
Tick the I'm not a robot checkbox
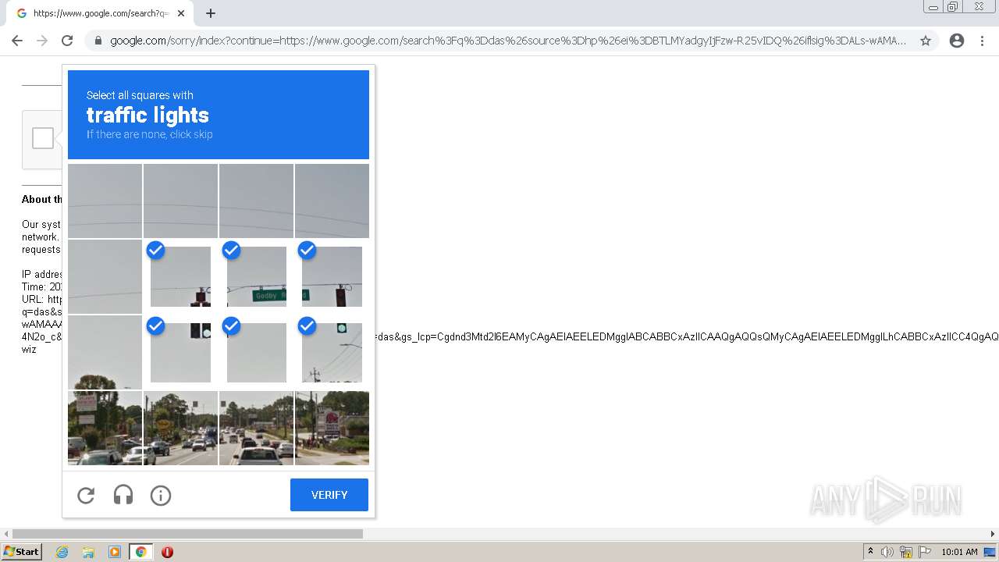click(43, 138)
